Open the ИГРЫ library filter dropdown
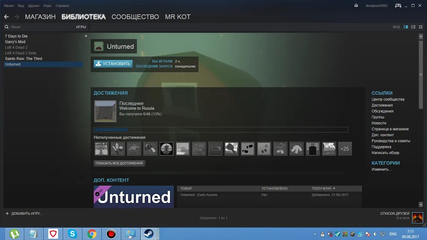Viewport: 427px width, 240px height. [x=81, y=27]
